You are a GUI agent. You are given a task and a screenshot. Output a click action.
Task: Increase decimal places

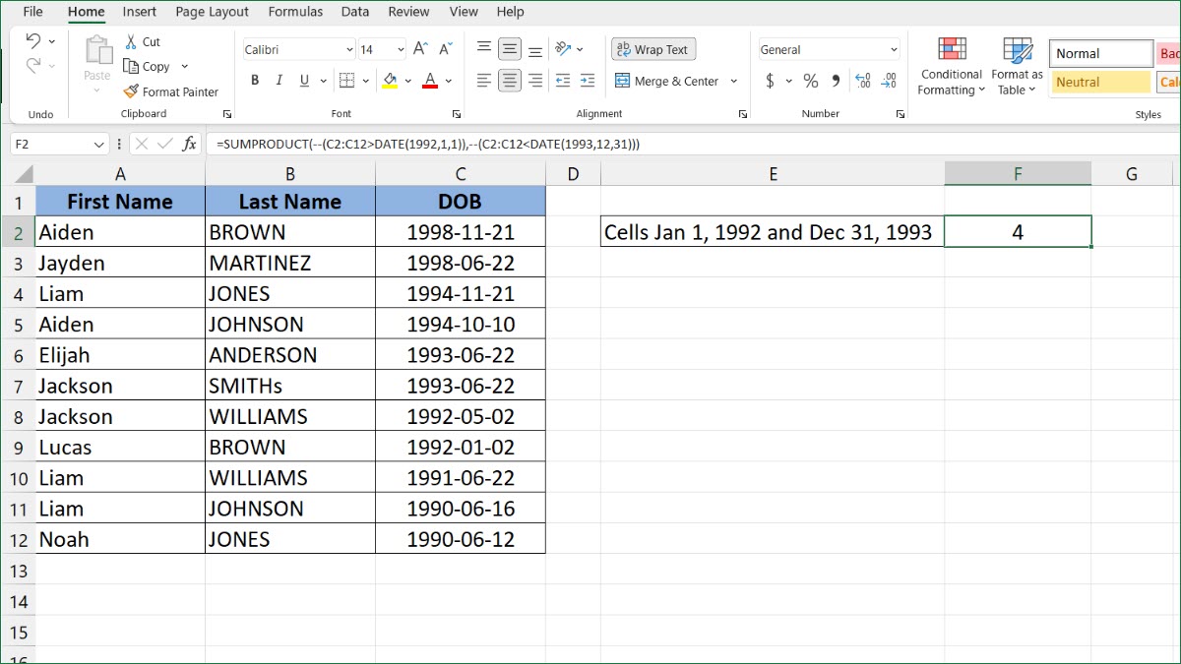click(x=862, y=81)
